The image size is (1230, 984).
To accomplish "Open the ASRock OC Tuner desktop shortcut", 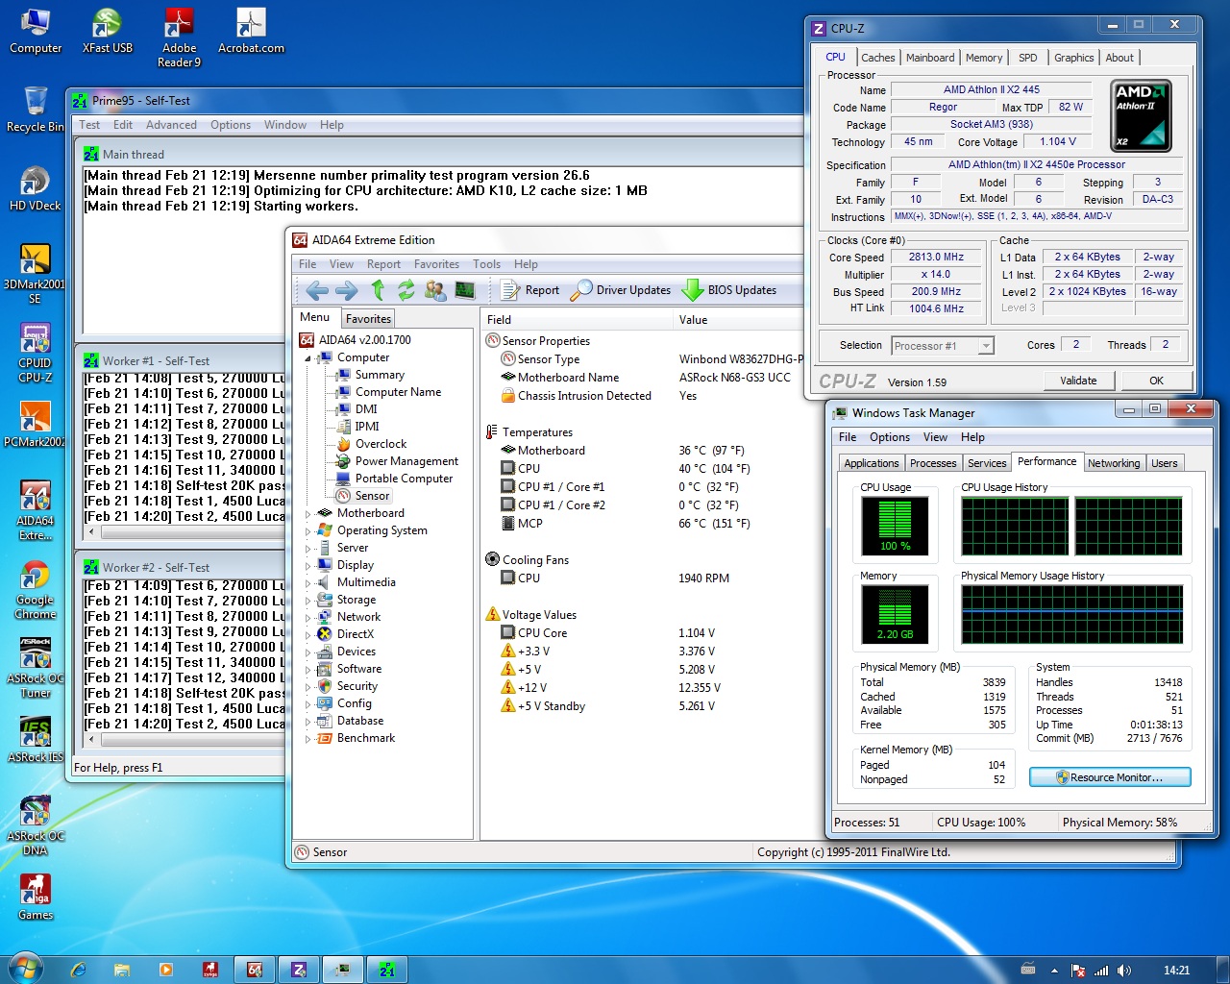I will tap(36, 668).
